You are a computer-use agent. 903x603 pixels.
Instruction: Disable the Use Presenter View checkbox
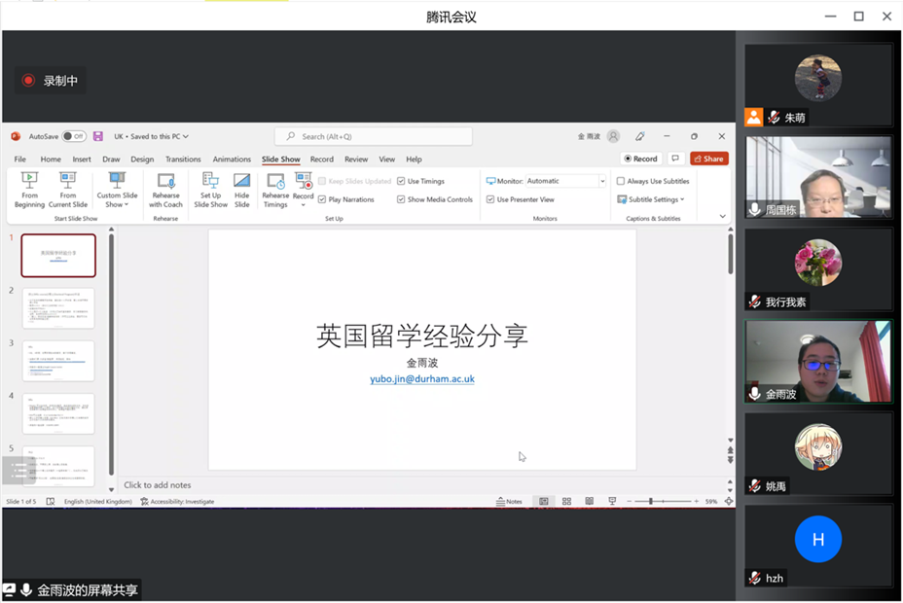click(x=490, y=199)
